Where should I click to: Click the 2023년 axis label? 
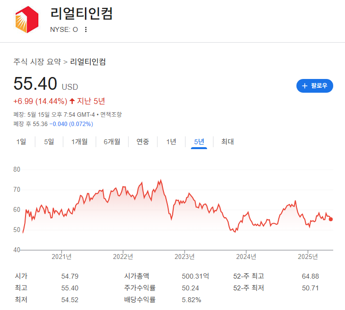point(185,257)
